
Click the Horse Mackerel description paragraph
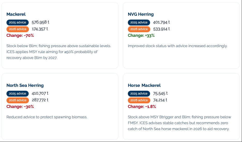coord(179,123)
